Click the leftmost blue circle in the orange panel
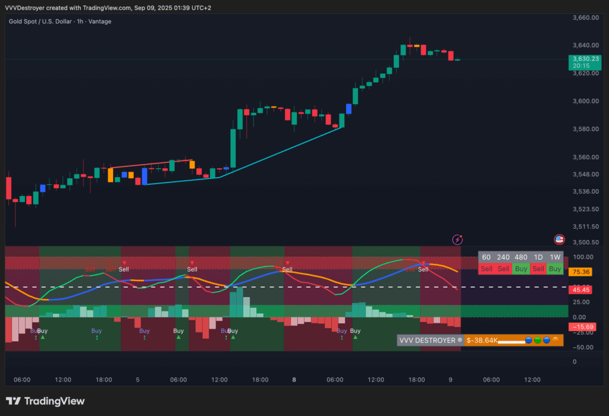The width and height of the screenshot is (609, 416). tap(528, 341)
